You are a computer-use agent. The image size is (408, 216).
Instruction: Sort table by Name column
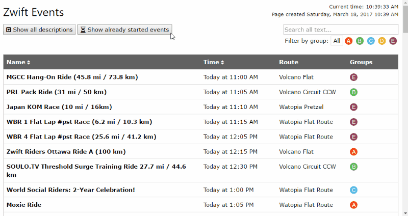[x=18, y=62]
